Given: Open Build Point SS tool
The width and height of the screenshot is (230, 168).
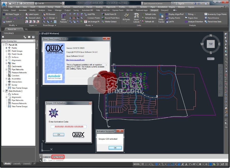Looking at the screenshot, I should pyautogui.click(x=109, y=14).
